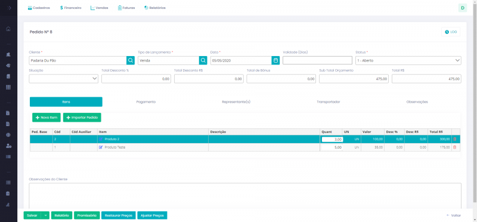Click the Relatório button

(62, 215)
